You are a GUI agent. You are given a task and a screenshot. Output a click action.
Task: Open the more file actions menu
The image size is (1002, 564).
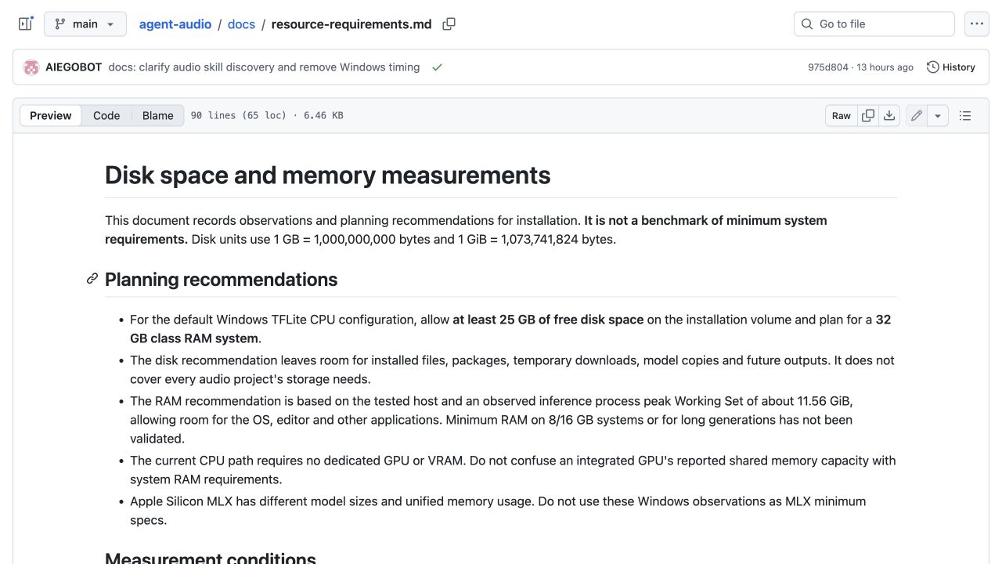(x=977, y=24)
